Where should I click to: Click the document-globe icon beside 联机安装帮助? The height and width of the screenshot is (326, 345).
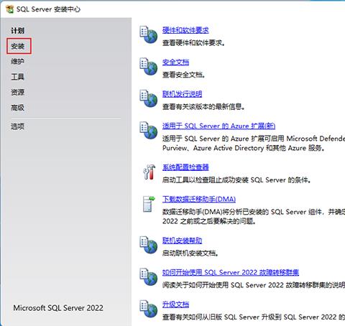click(x=149, y=245)
